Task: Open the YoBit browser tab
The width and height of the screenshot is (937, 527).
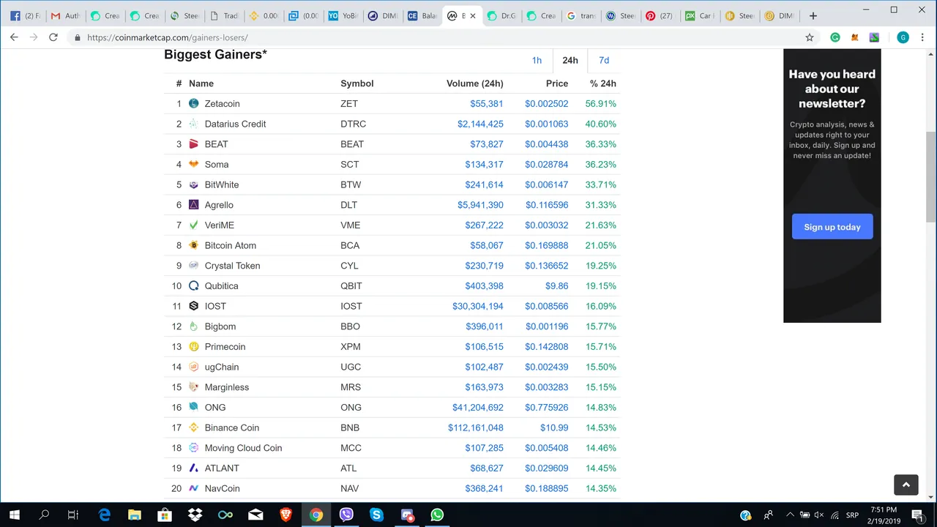Action: 343,15
